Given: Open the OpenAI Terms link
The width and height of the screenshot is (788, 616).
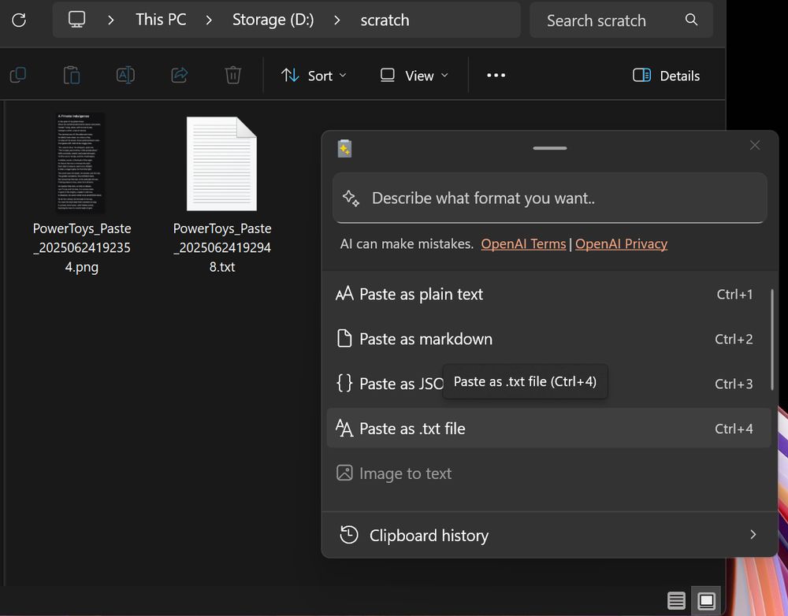Looking at the screenshot, I should pos(523,243).
